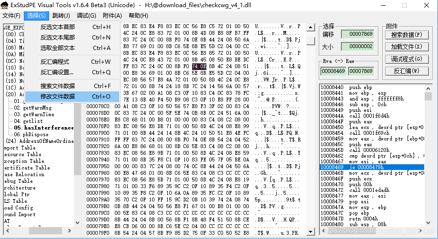Click the hex view scrollbar thumb
This screenshot has width=438, height=239.
[x=310, y=41]
